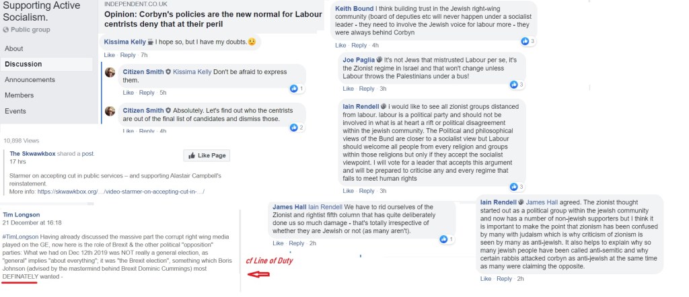Open the Members section
This screenshot has height=297, width=689.
(19, 95)
